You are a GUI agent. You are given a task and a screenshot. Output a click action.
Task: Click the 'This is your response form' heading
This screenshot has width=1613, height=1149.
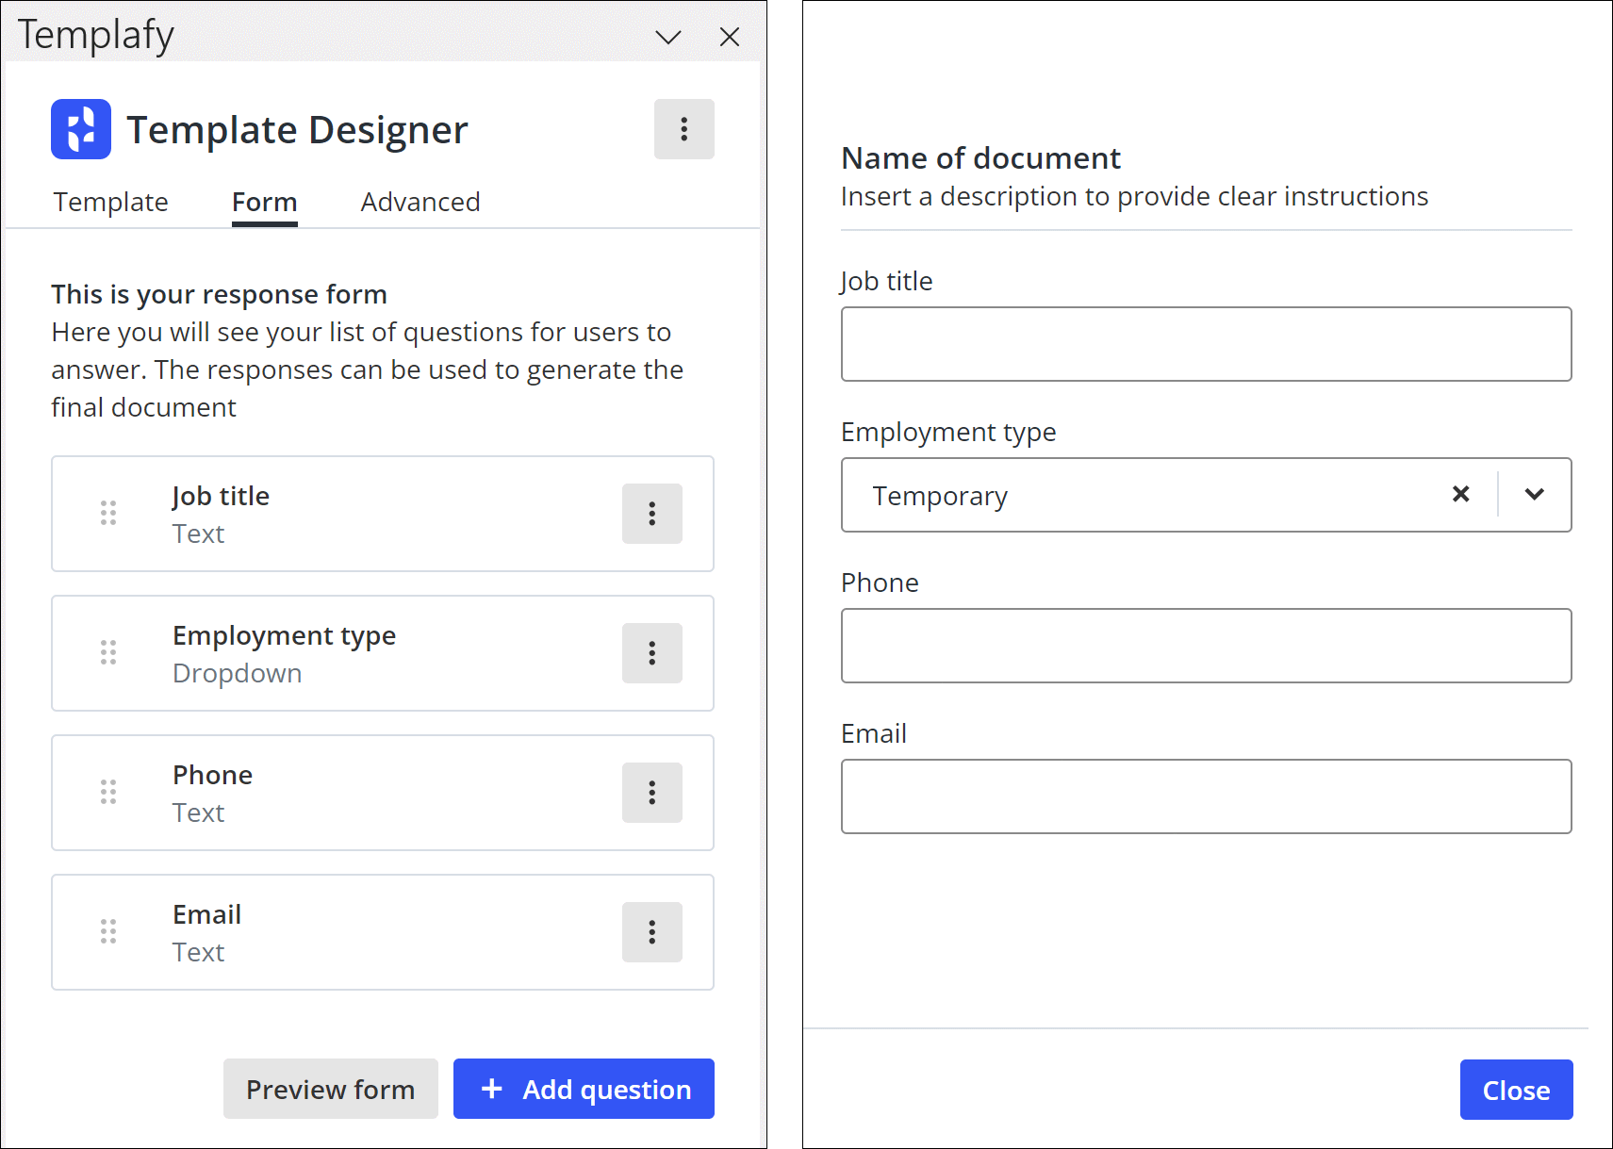(x=219, y=294)
